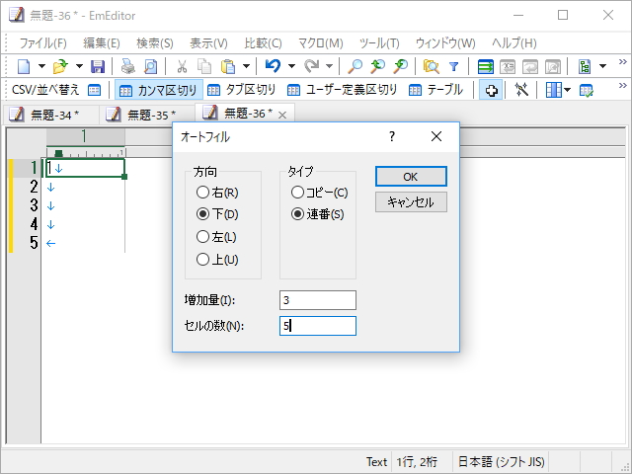Expand the Undo history dropdown

click(x=291, y=66)
